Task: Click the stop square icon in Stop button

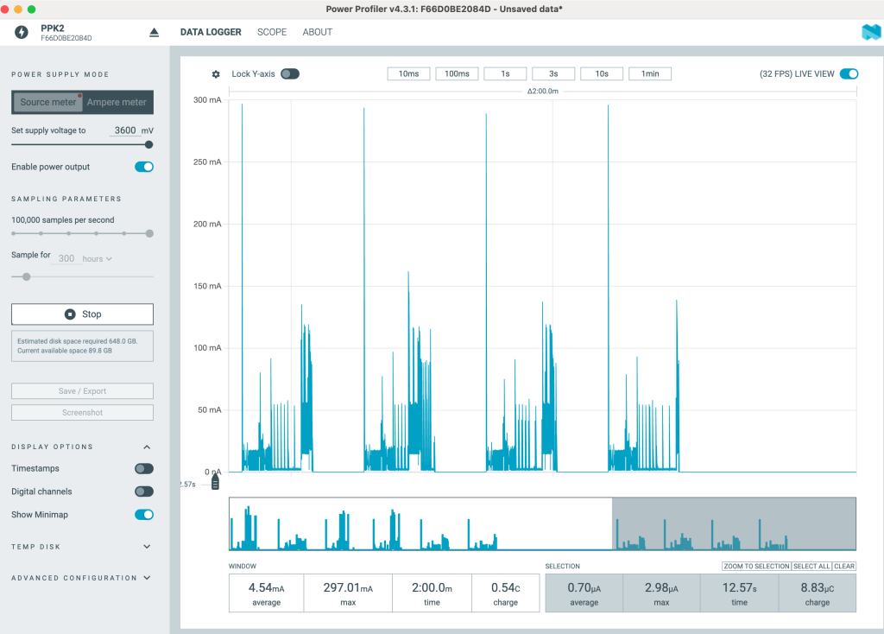Action: [70, 314]
